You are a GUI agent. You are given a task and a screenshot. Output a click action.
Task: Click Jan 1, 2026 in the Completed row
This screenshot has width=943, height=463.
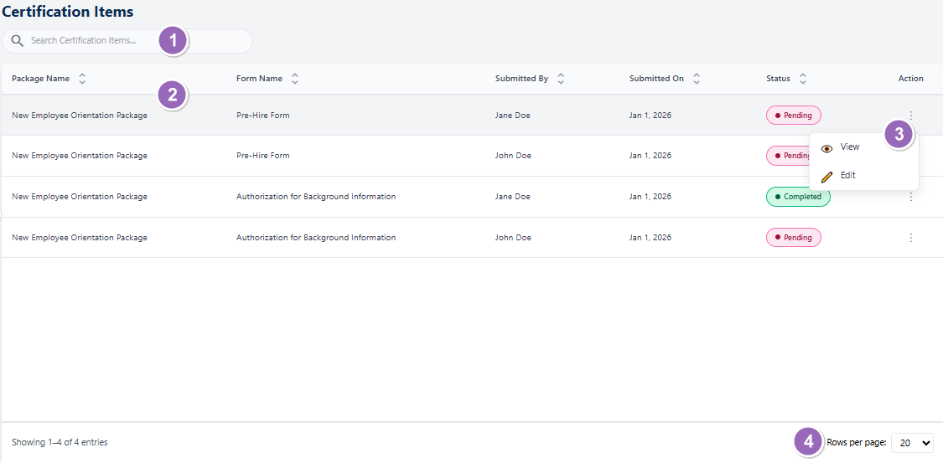pyautogui.click(x=650, y=197)
